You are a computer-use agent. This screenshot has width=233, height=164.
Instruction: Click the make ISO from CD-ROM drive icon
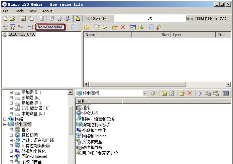point(60,19)
